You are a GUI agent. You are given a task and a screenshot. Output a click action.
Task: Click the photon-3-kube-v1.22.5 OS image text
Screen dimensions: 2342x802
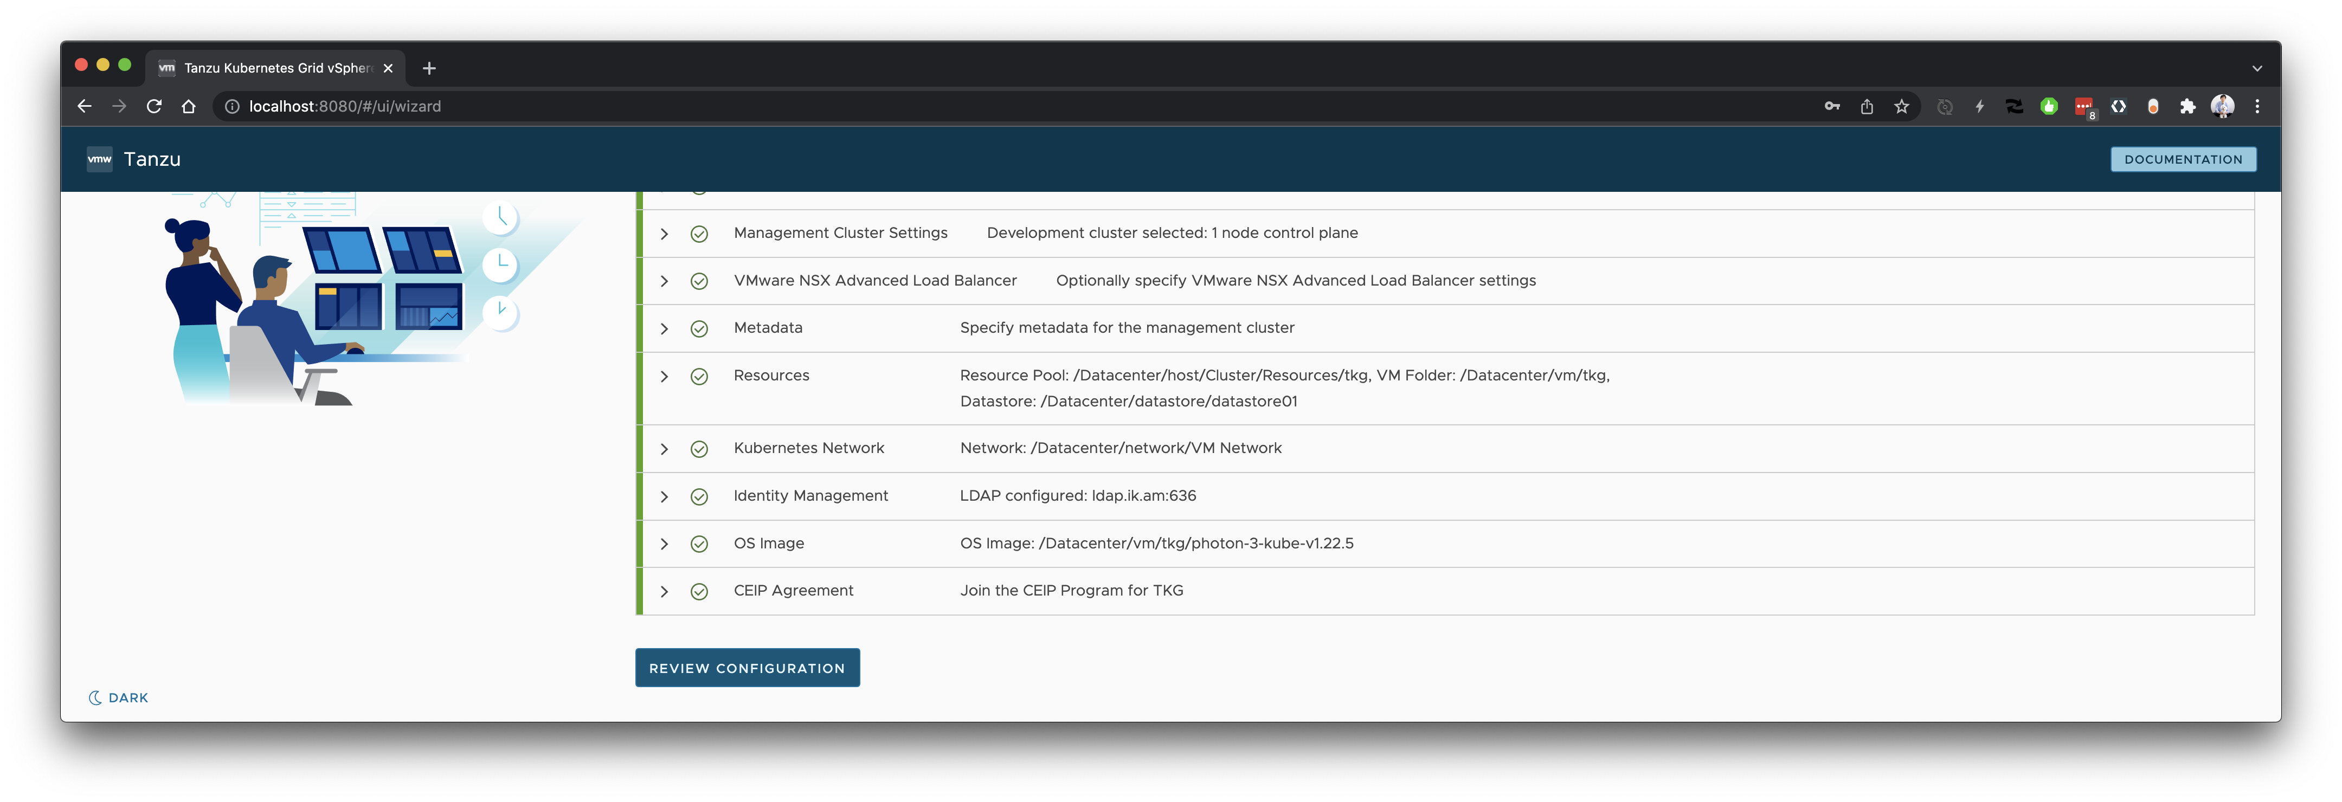pyautogui.click(x=1156, y=543)
